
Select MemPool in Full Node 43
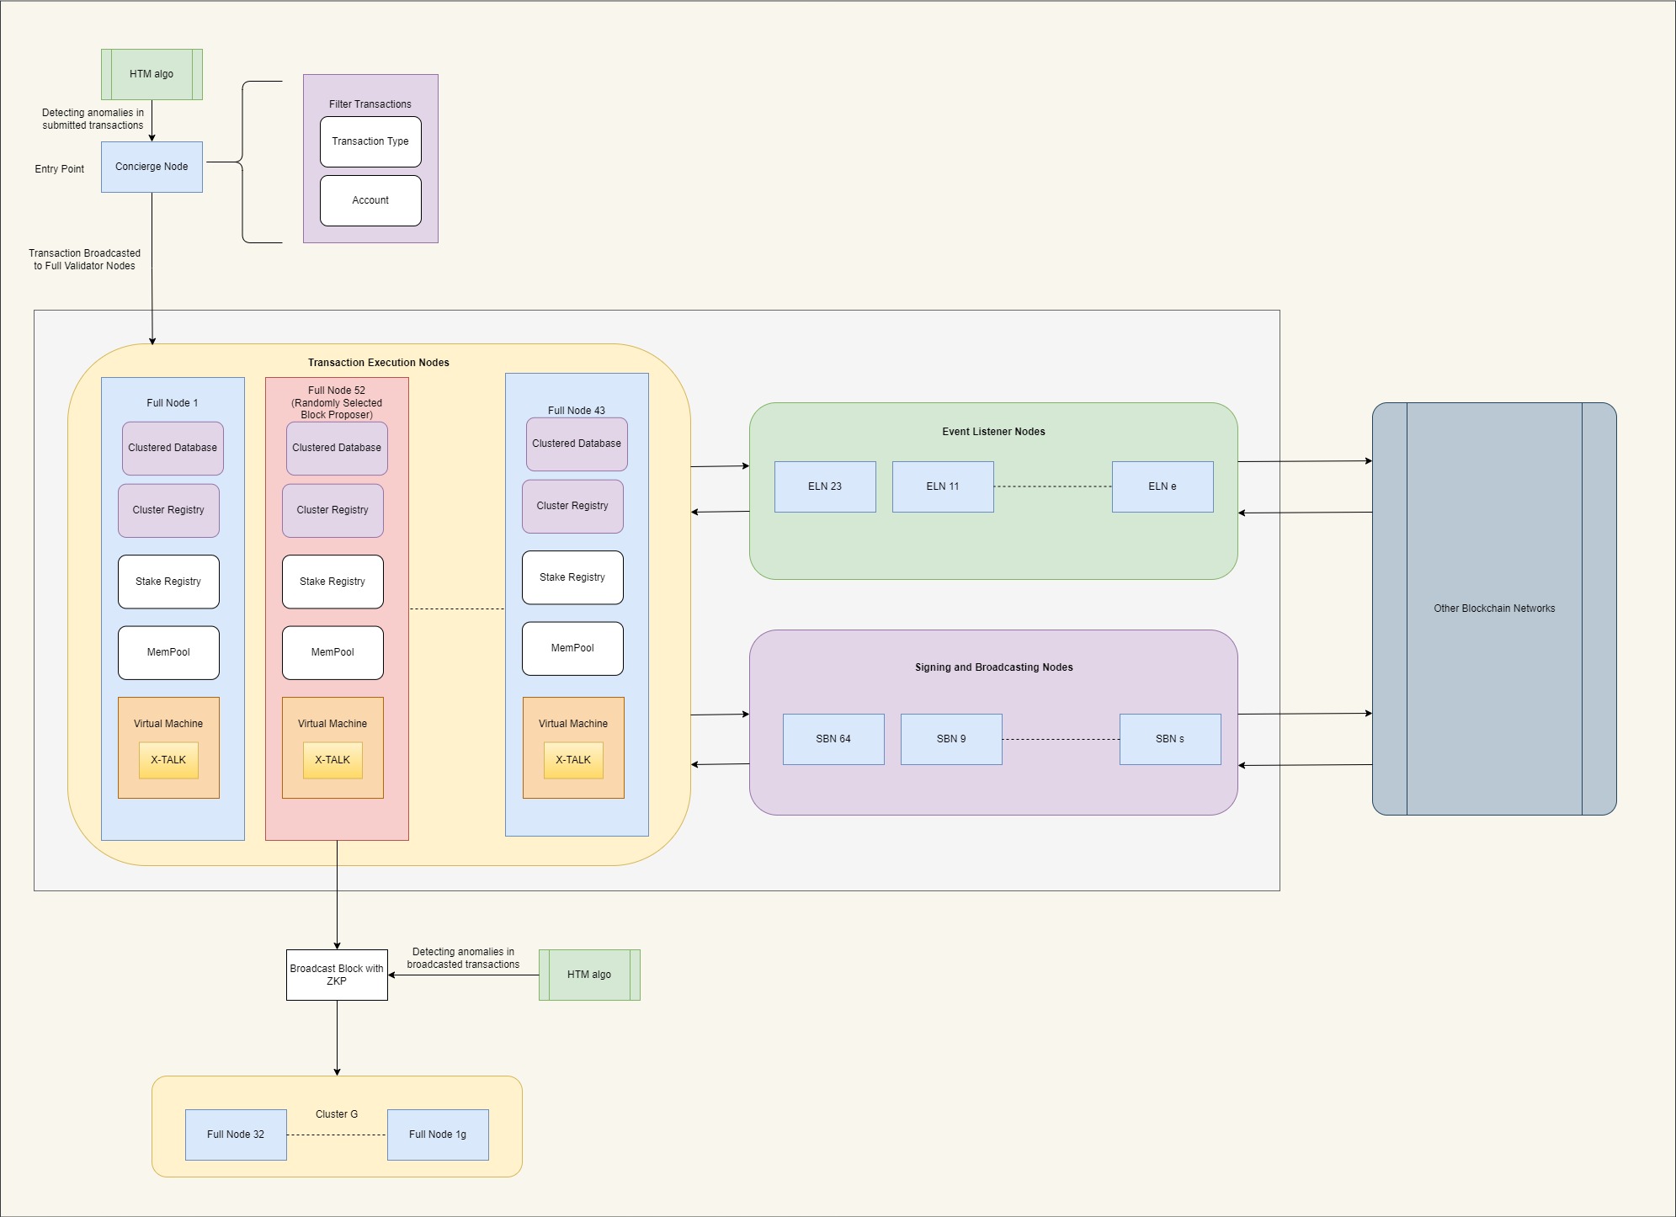(x=572, y=648)
